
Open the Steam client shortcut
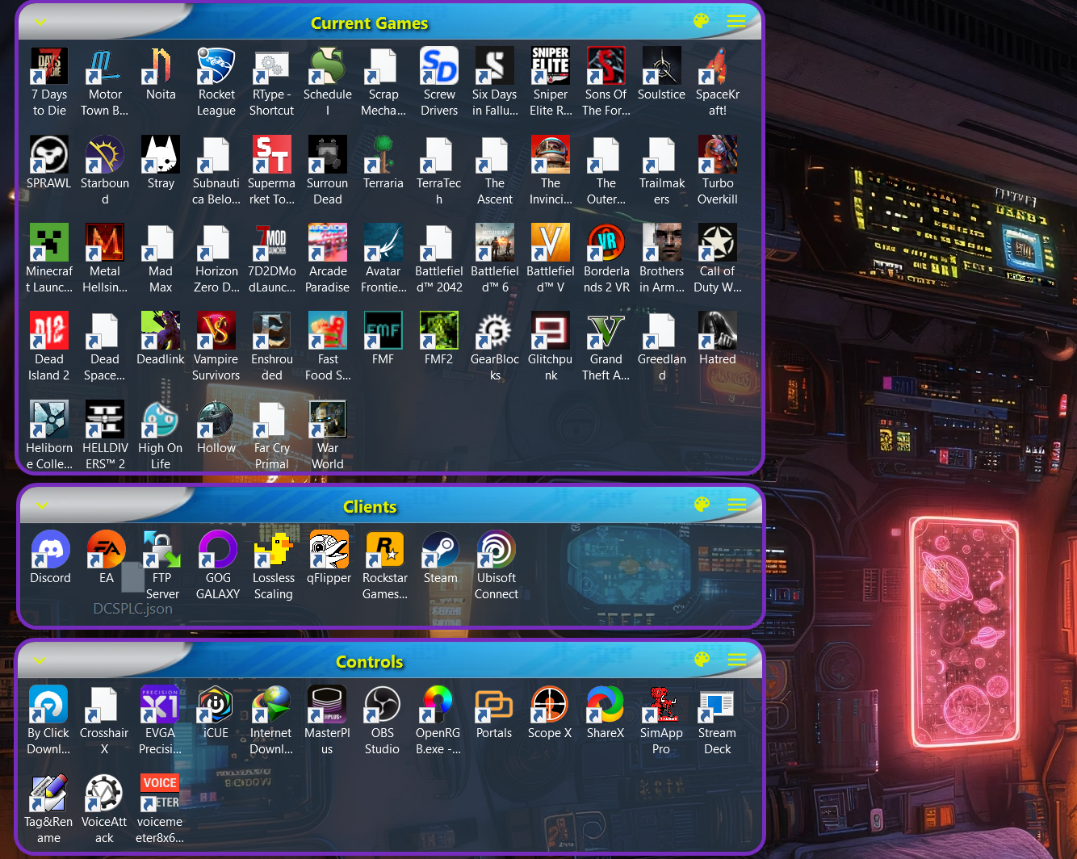[x=441, y=550]
